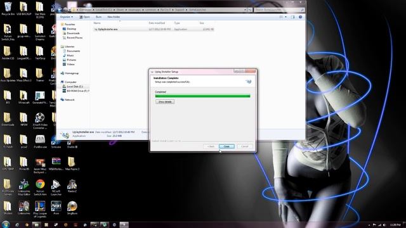
Task: Click the Steam icon in the taskbar
Action: tap(56, 225)
